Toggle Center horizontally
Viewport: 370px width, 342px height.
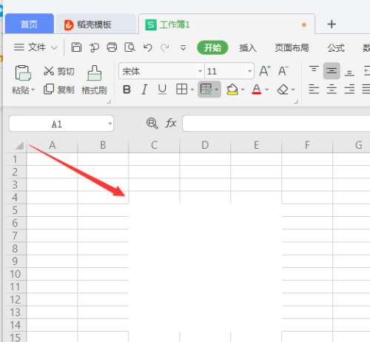[x=332, y=90]
